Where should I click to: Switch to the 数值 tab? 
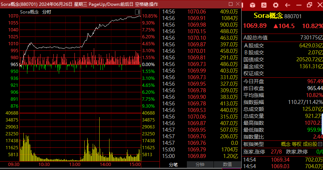pyautogui.click(x=227, y=165)
